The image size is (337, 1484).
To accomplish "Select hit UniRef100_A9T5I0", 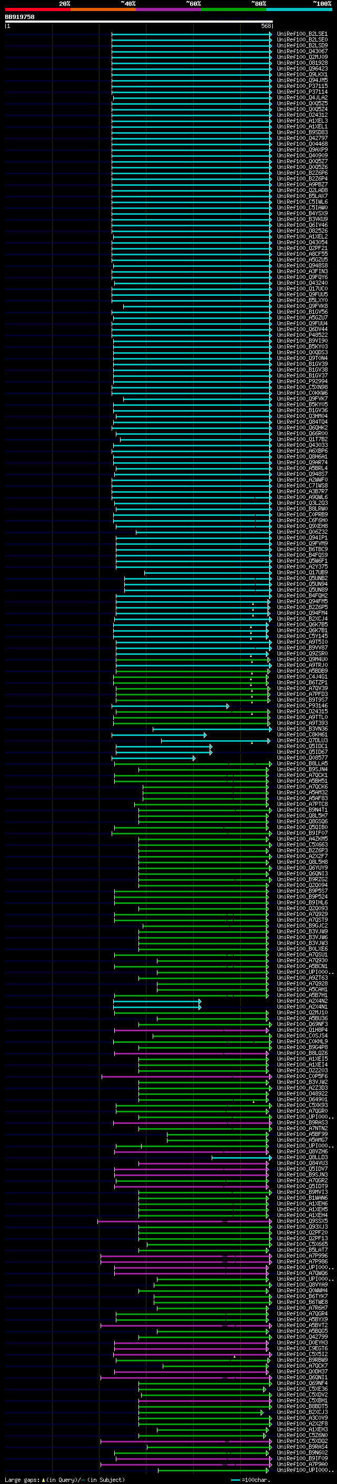I will (x=302, y=642).
